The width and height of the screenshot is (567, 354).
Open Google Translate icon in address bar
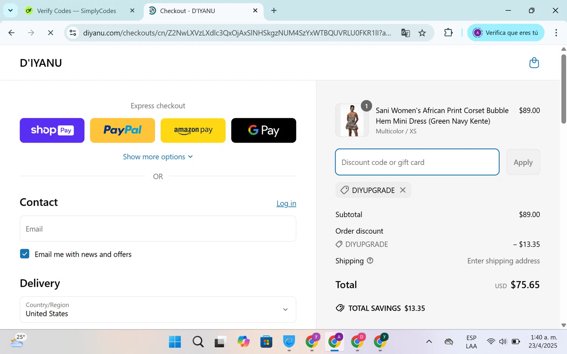tap(405, 33)
